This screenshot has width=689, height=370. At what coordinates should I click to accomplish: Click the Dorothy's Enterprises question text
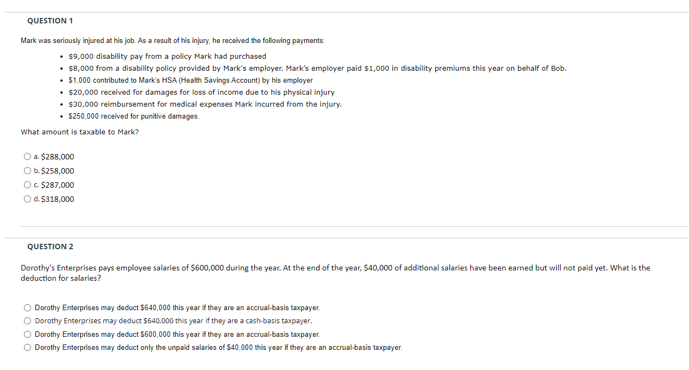pyautogui.click(x=335, y=273)
